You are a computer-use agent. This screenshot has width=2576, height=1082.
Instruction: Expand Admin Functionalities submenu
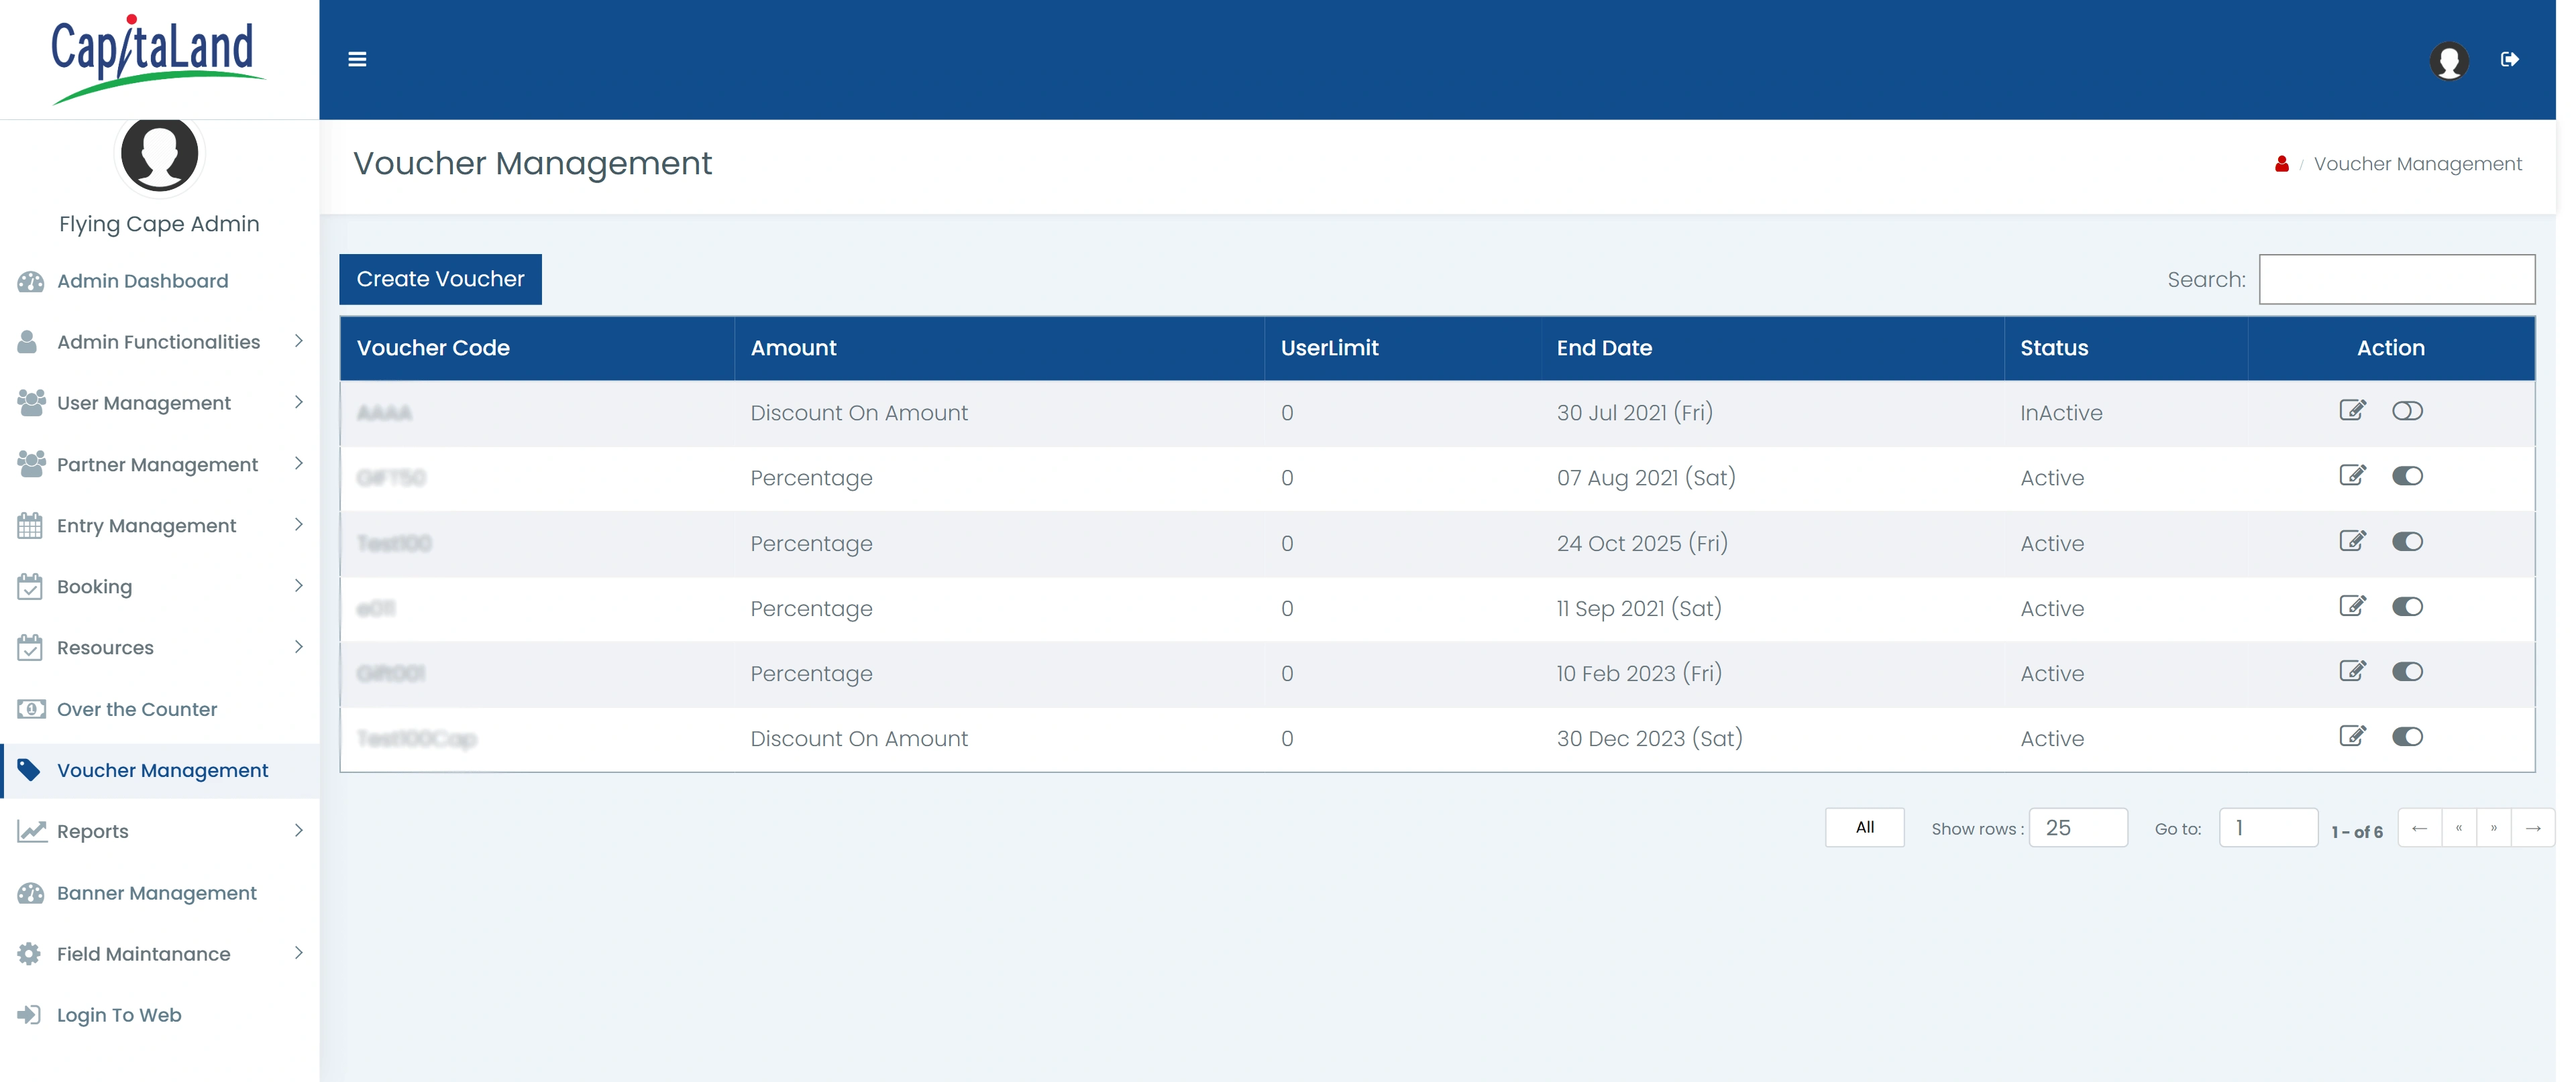tap(298, 342)
